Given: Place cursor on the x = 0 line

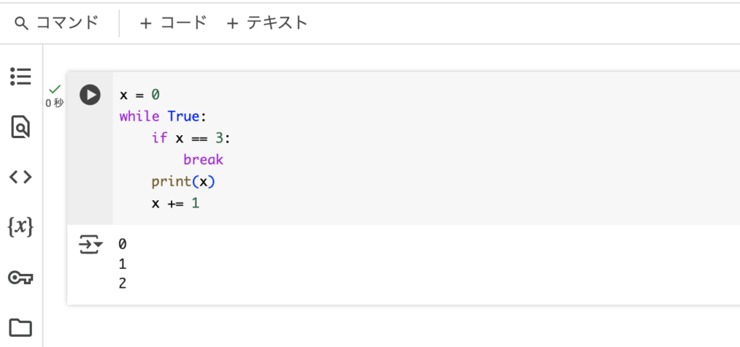Looking at the screenshot, I should pyautogui.click(x=139, y=95).
